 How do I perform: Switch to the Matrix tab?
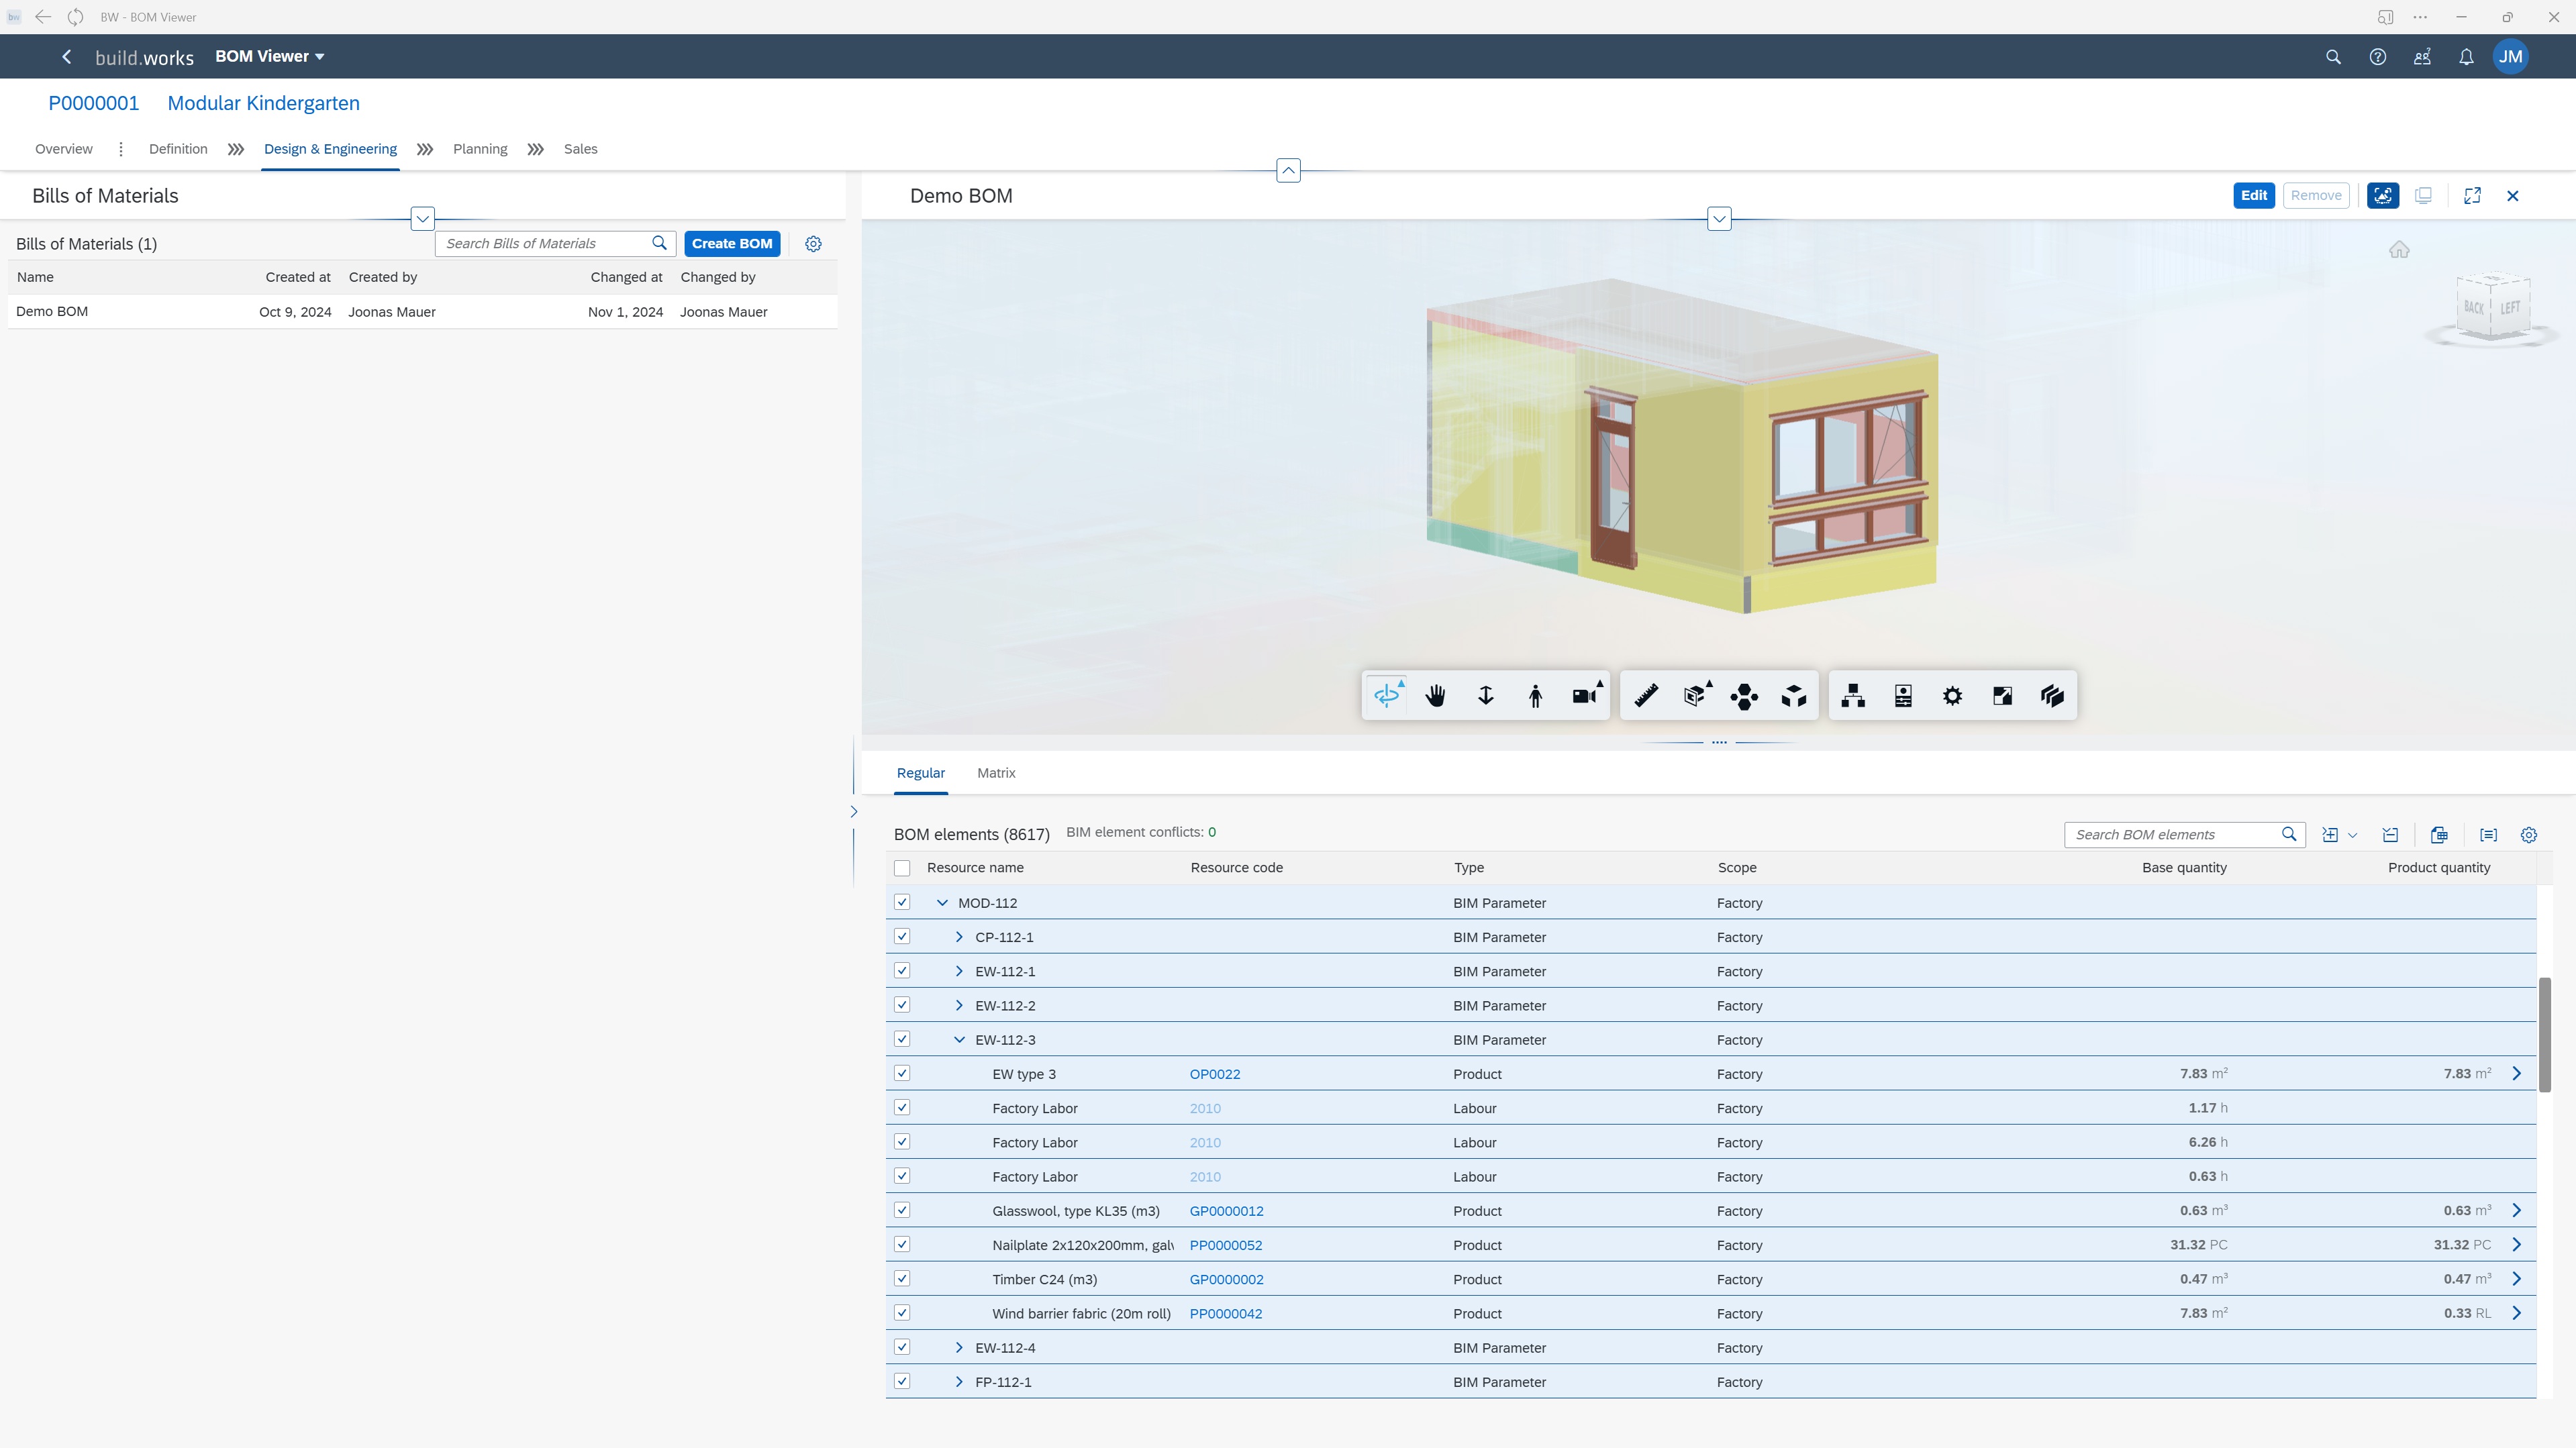point(995,773)
